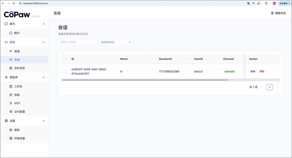This screenshot has width=292, height=158.
Task: Collapse the 设置 group chevron
Action: coord(44,121)
